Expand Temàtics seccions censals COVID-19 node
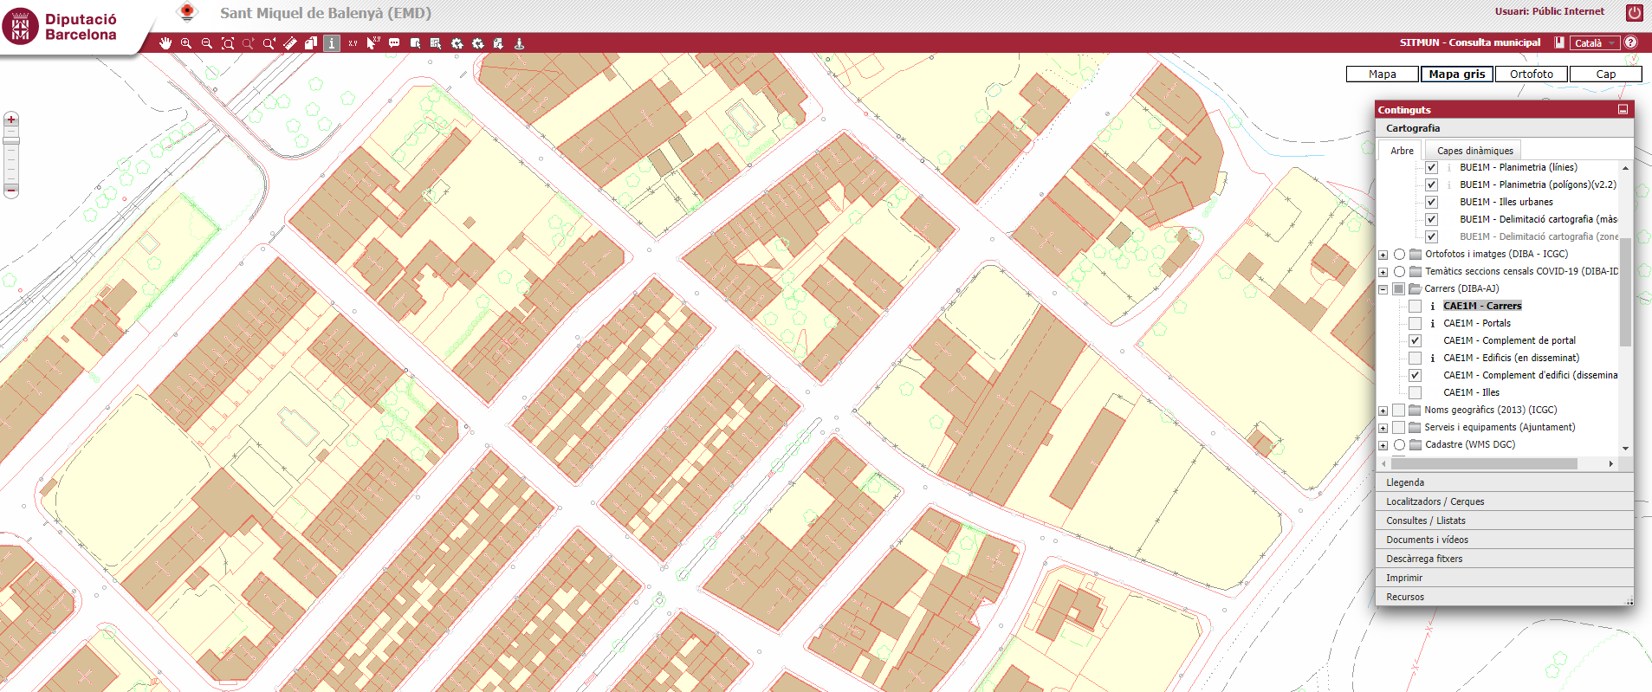 point(1383,272)
